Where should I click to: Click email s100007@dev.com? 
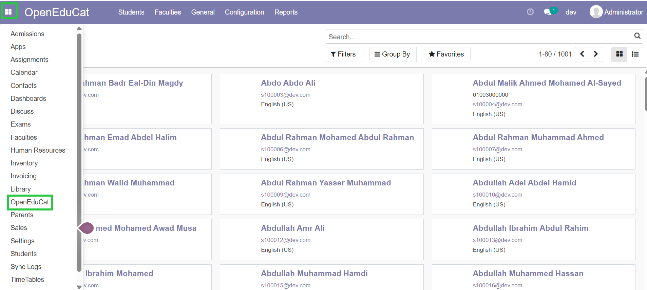pyautogui.click(x=497, y=149)
